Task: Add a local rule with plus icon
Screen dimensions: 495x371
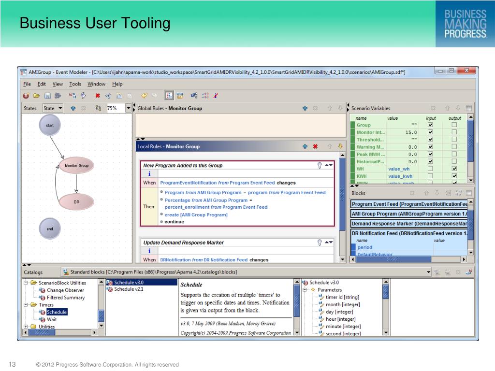Action: coord(305,146)
